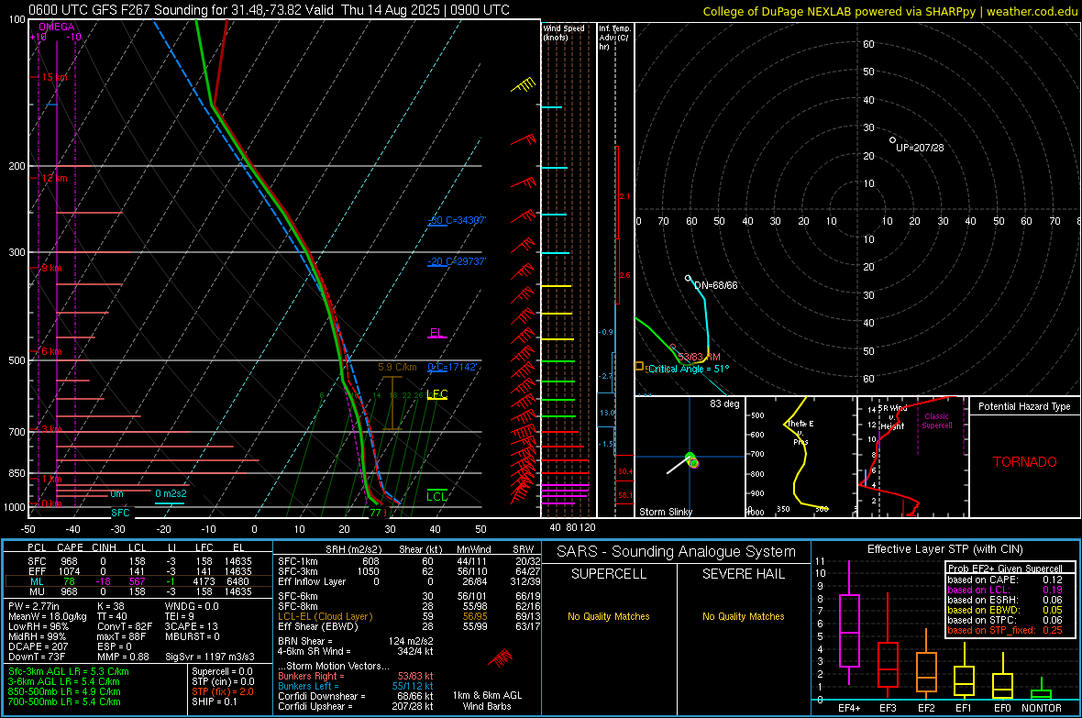Click the yellow wind barb at the top of the column
This screenshot has height=718, width=1082.
tap(523, 85)
